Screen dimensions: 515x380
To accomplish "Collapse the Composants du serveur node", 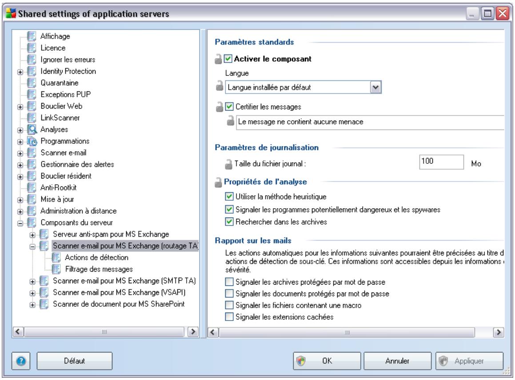I will click(x=20, y=223).
